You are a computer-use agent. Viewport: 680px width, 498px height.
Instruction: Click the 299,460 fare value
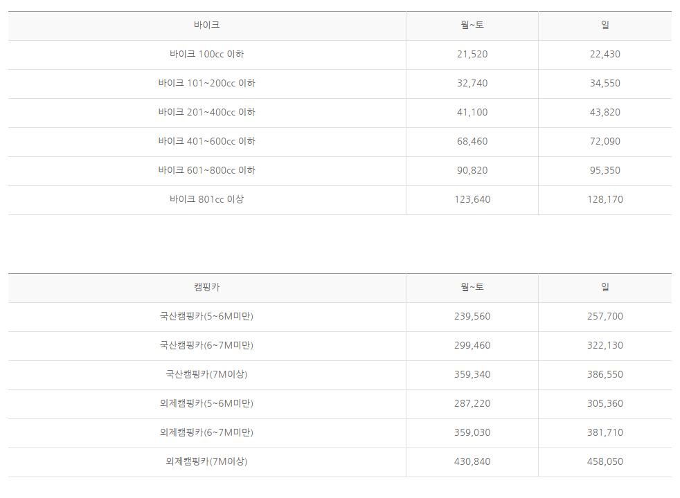[x=472, y=345]
